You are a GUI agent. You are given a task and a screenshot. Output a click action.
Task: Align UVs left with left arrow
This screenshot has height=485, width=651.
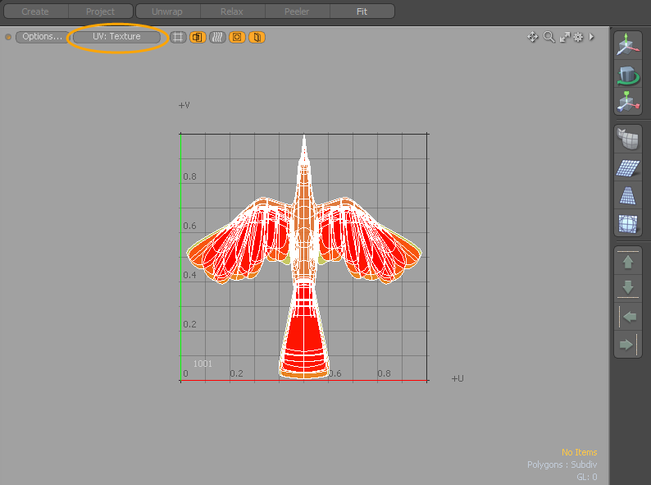(x=629, y=317)
